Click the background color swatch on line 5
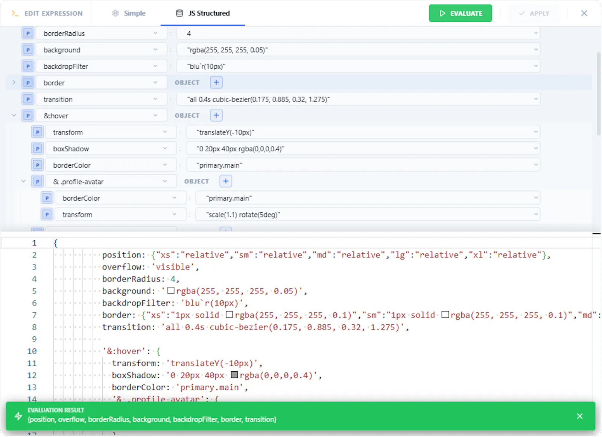 click(x=171, y=290)
